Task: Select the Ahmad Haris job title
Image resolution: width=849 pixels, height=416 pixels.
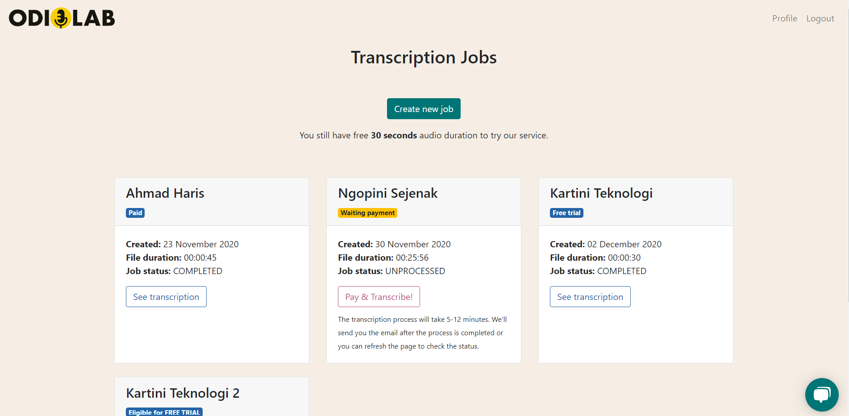Action: [165, 193]
